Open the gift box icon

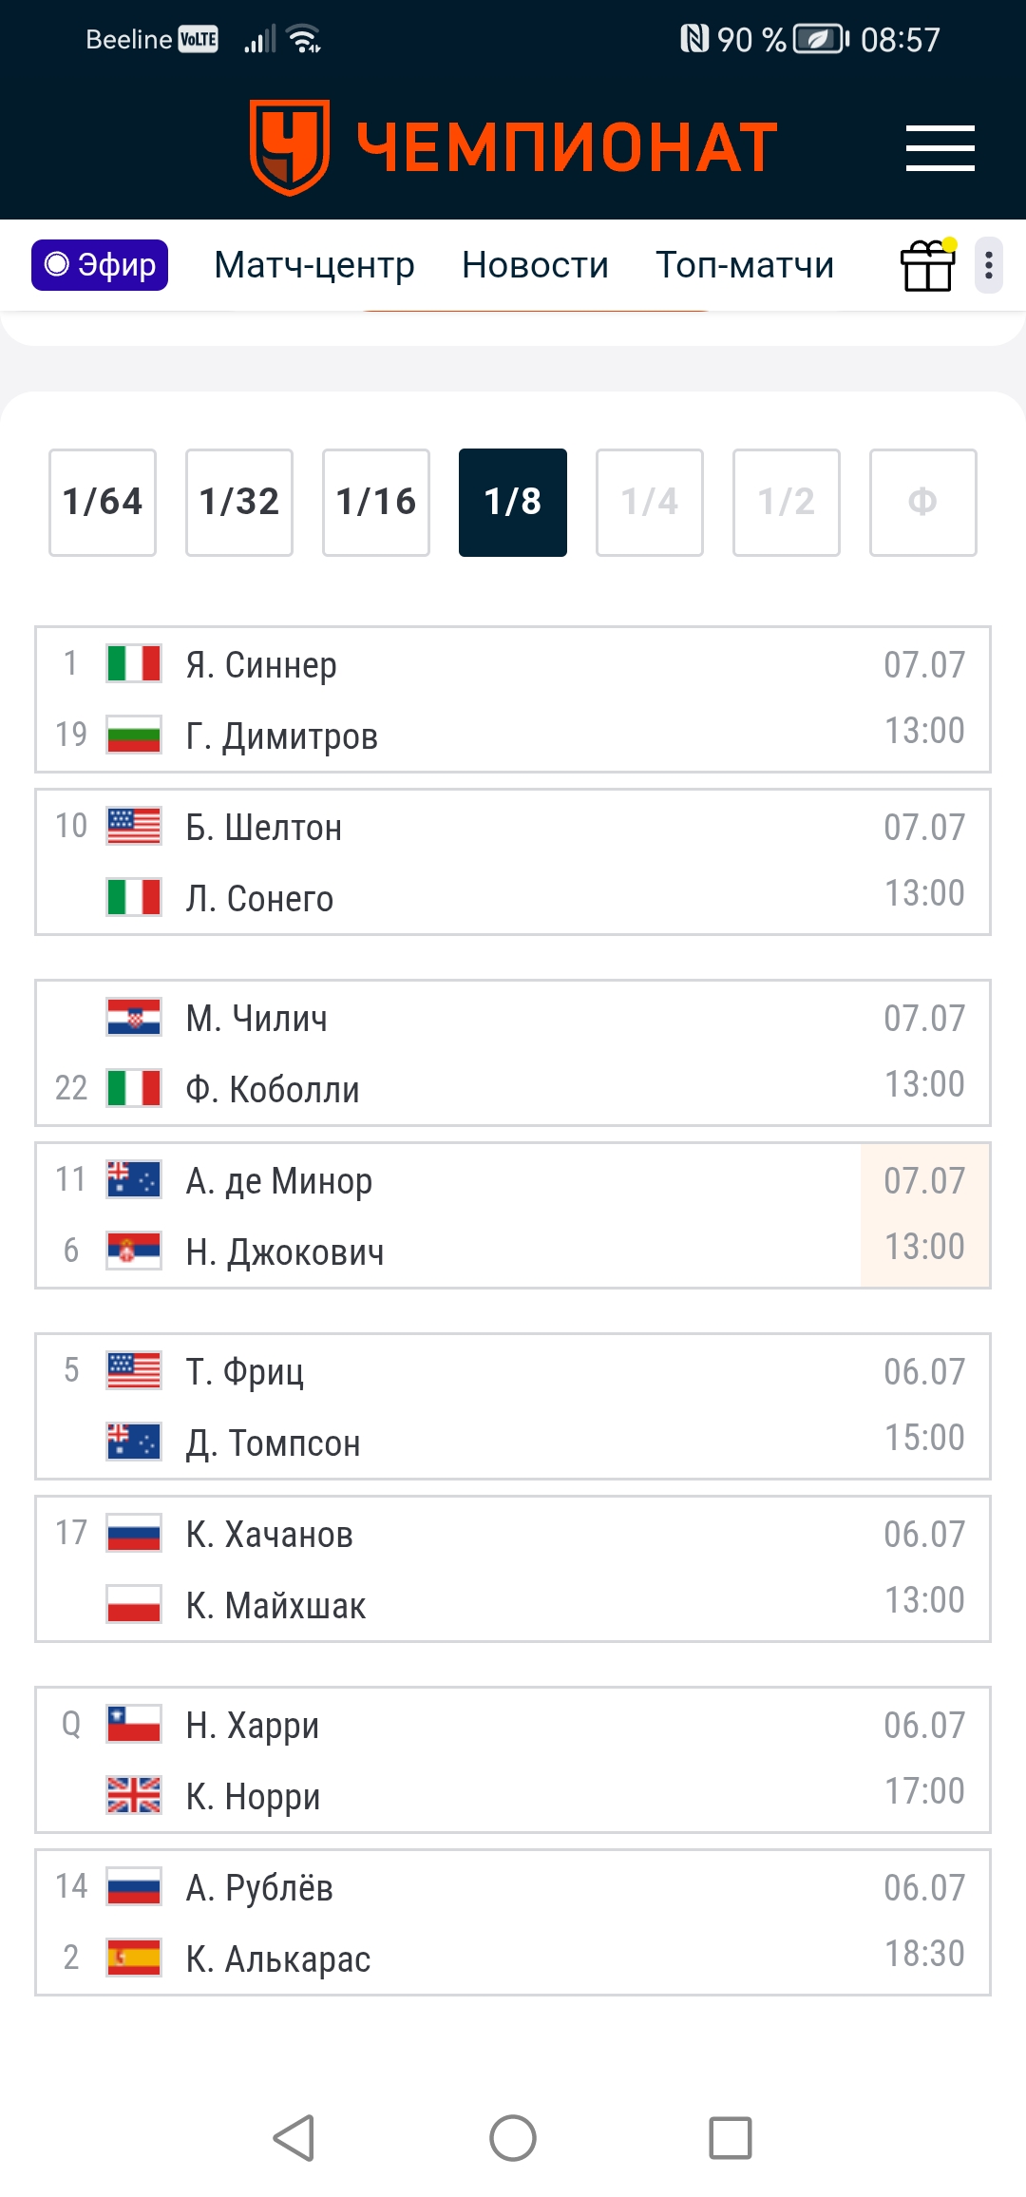[x=928, y=265]
